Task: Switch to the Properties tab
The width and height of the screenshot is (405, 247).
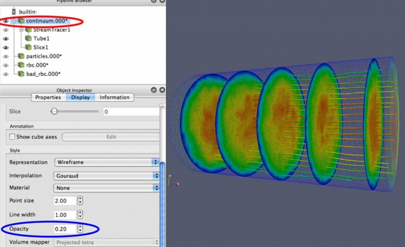Action: (x=48, y=97)
